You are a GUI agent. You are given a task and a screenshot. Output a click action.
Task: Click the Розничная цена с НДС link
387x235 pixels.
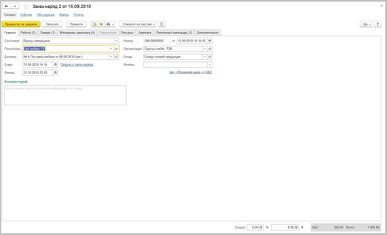tap(190, 72)
